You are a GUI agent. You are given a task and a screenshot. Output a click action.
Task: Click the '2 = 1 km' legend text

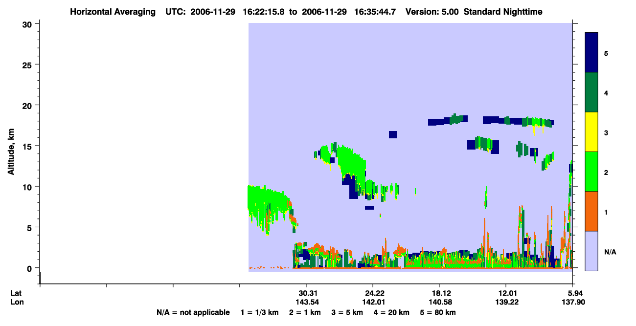tap(305, 312)
